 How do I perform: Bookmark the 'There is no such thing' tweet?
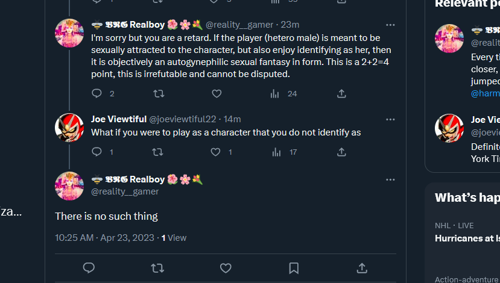tap(294, 268)
